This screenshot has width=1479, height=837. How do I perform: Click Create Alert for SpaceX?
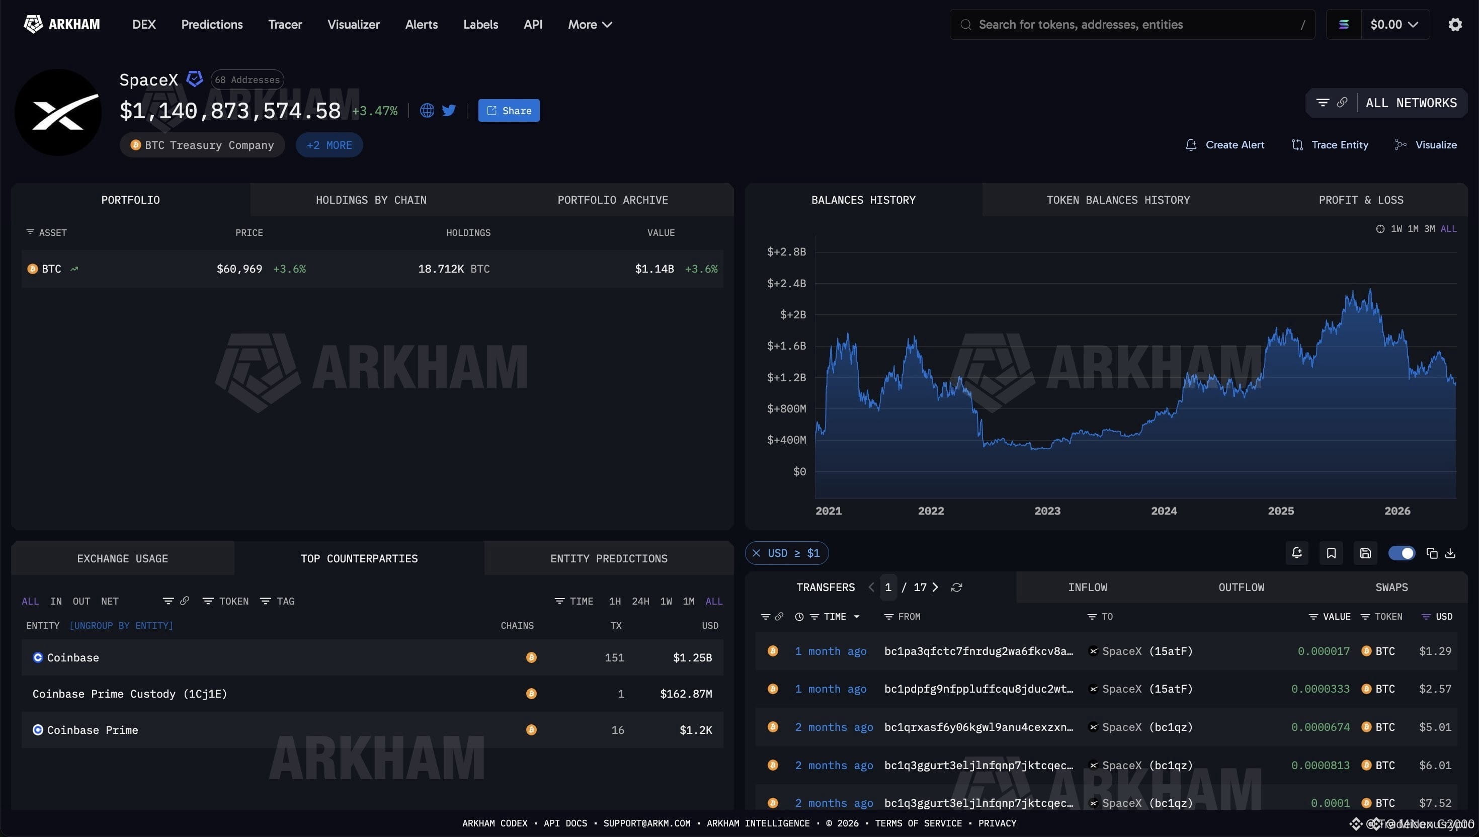pos(1224,144)
